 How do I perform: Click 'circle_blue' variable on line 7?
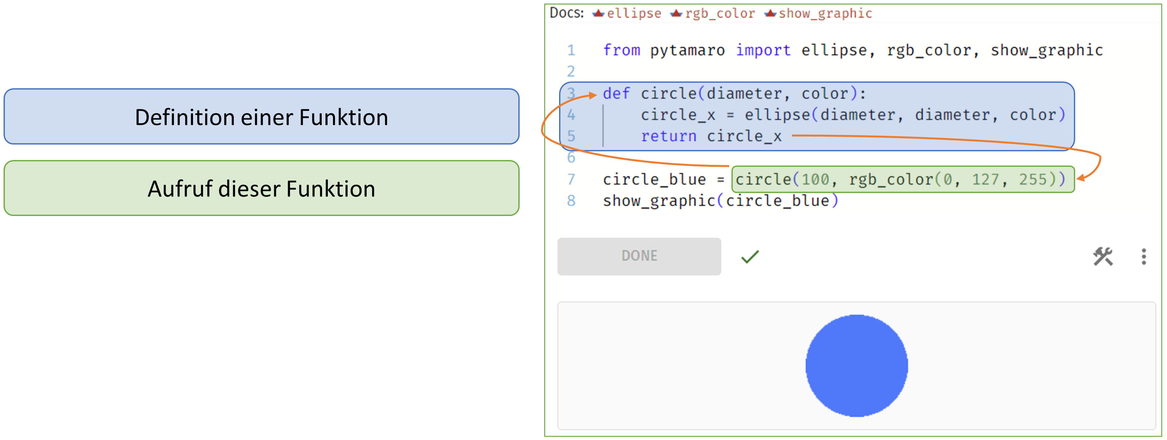tap(654, 179)
